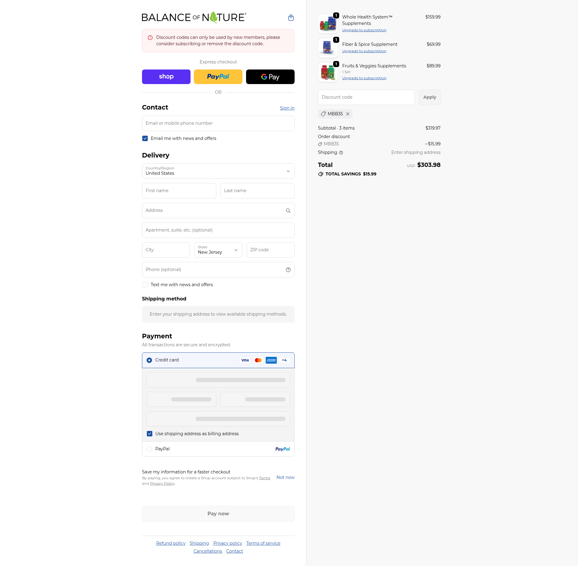Open the shopping bag cart icon
Image resolution: width=578 pixels, height=566 pixels.
click(x=291, y=18)
